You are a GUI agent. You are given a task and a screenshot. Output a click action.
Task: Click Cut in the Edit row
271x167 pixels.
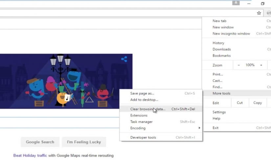pyautogui.click(x=240, y=103)
